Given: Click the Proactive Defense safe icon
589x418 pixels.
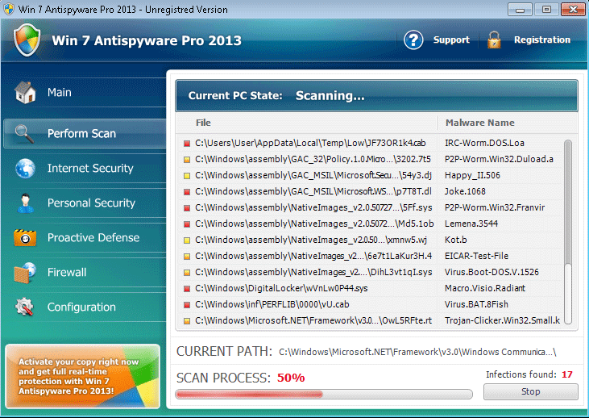Looking at the screenshot, I should tap(25, 238).
